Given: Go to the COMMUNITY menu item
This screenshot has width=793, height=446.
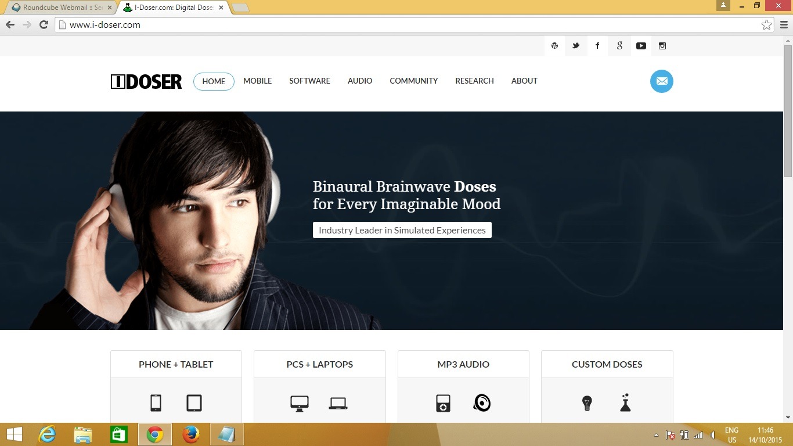Looking at the screenshot, I should (x=413, y=81).
